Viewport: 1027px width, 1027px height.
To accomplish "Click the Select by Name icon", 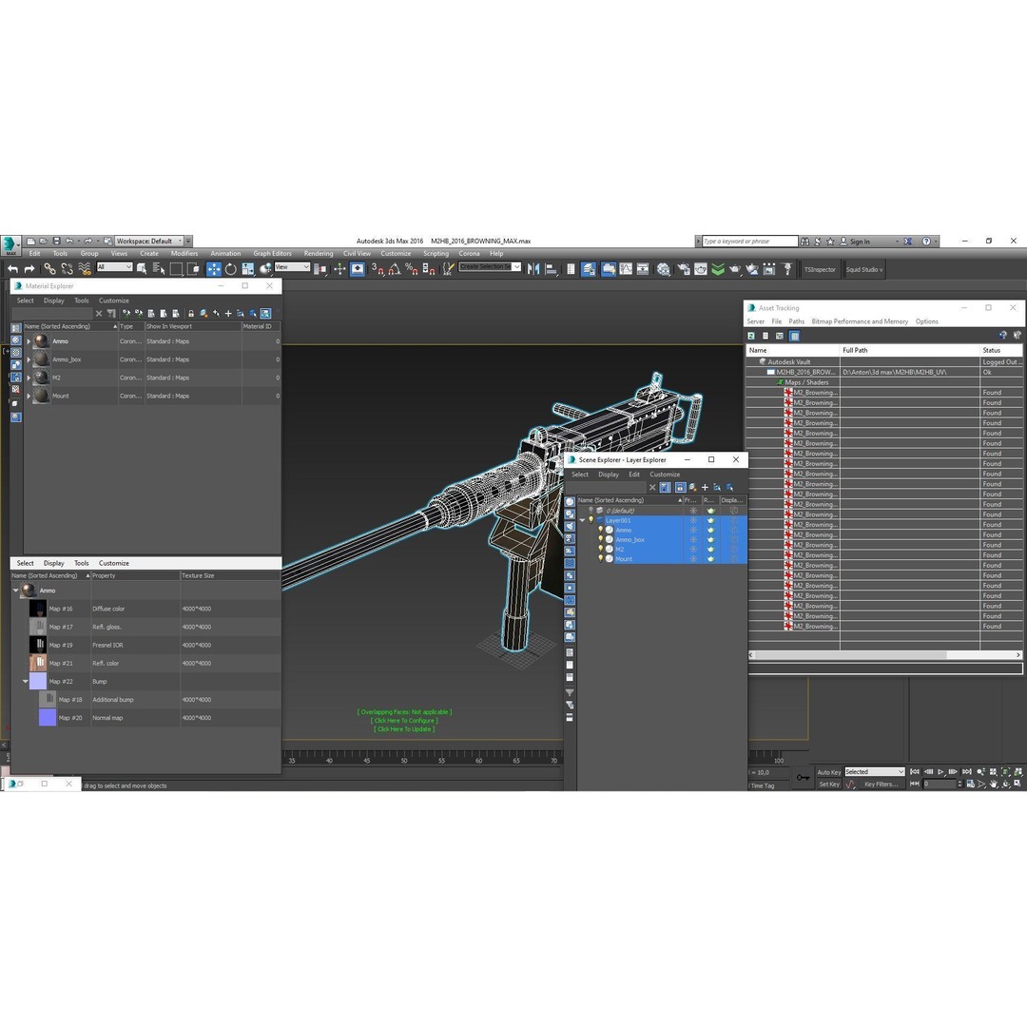I will [x=159, y=269].
